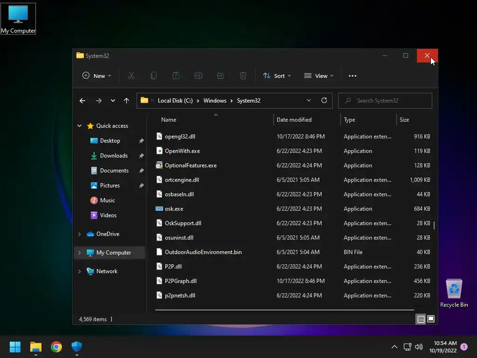The width and height of the screenshot is (477, 358).
Task: Sort by the Name column header
Action: [169, 120]
